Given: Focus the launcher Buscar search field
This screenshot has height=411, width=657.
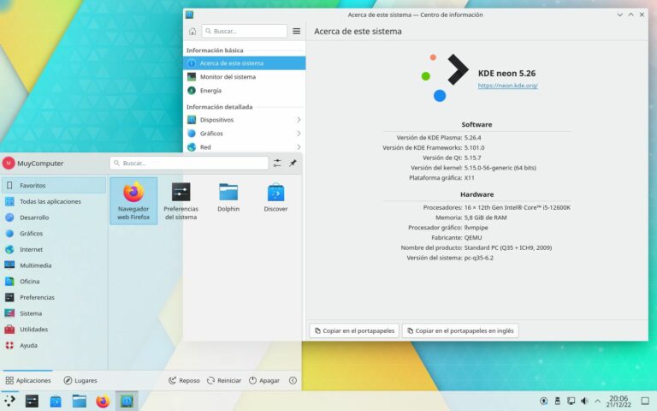Looking at the screenshot, I should click(x=189, y=164).
